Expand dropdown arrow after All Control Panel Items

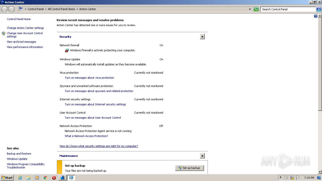pos(77,9)
